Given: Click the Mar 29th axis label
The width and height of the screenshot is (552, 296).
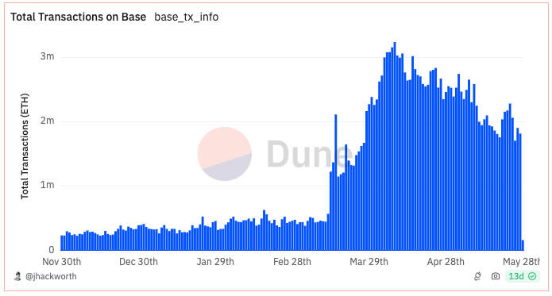Looking at the screenshot, I should [369, 262].
